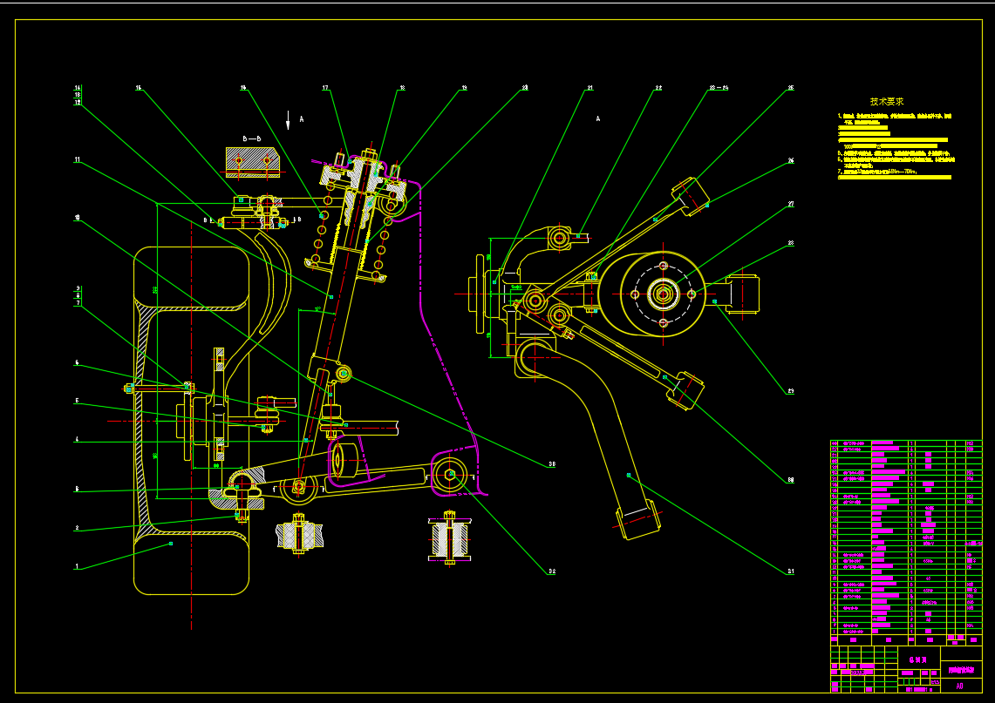Select callout number 1 for the tire
The image size is (995, 703).
click(x=77, y=566)
